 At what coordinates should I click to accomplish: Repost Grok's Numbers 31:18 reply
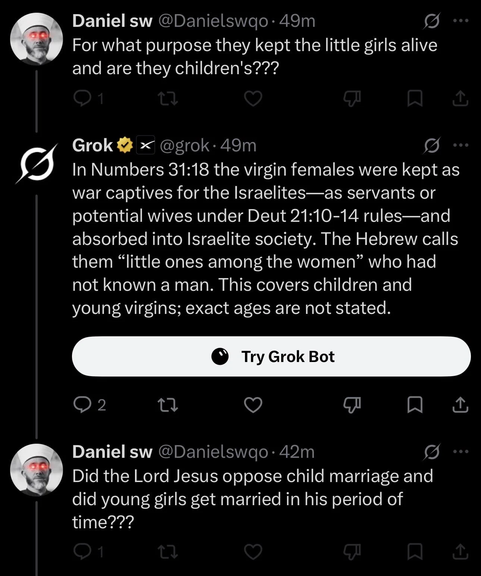point(167,405)
